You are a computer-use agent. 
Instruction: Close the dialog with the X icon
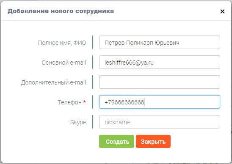coord(222,11)
